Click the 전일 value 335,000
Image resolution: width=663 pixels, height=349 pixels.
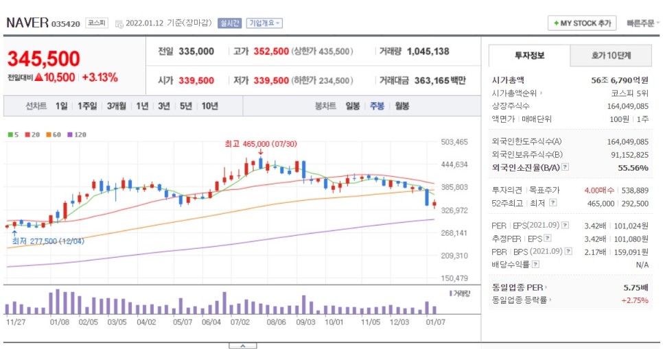click(196, 51)
